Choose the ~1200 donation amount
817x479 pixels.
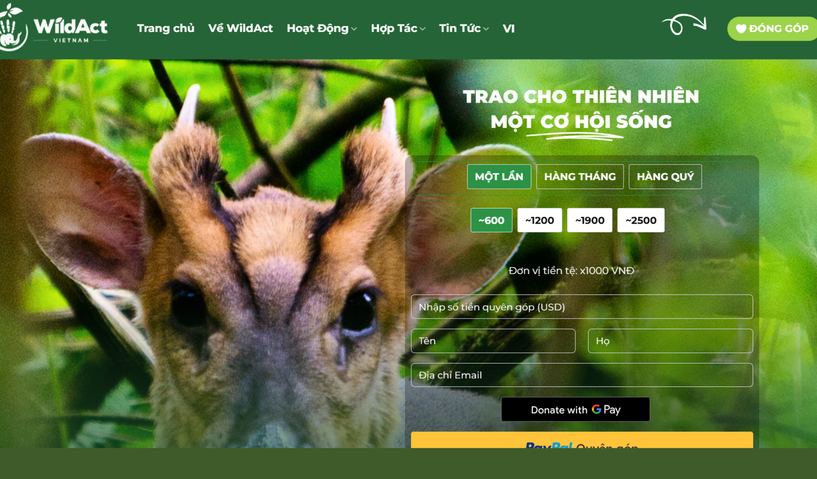tap(539, 220)
